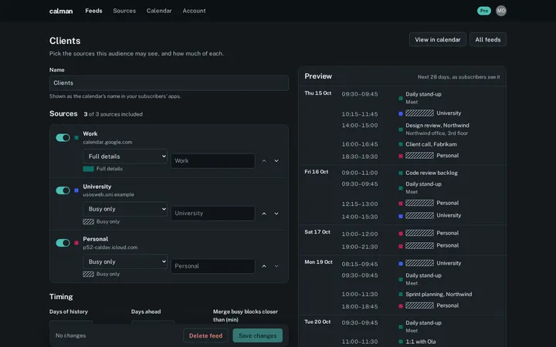
Task: Open the Sources tab
Action: pos(124,11)
